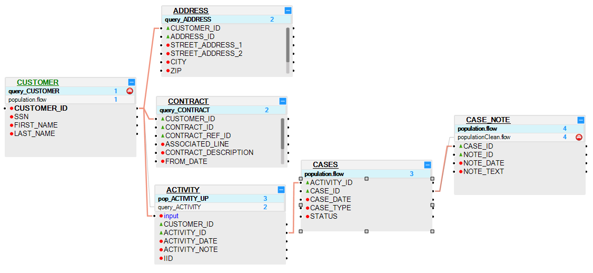The height and width of the screenshot is (273, 593).
Task: Click green key icon beside NOTE_ID
Action: coord(461,154)
